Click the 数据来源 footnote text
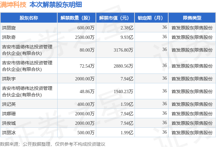Image resolution: width=216 pixels, height=147 pixels. 52,144
